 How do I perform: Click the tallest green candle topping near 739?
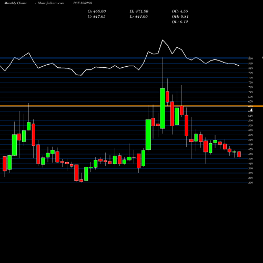(163, 108)
